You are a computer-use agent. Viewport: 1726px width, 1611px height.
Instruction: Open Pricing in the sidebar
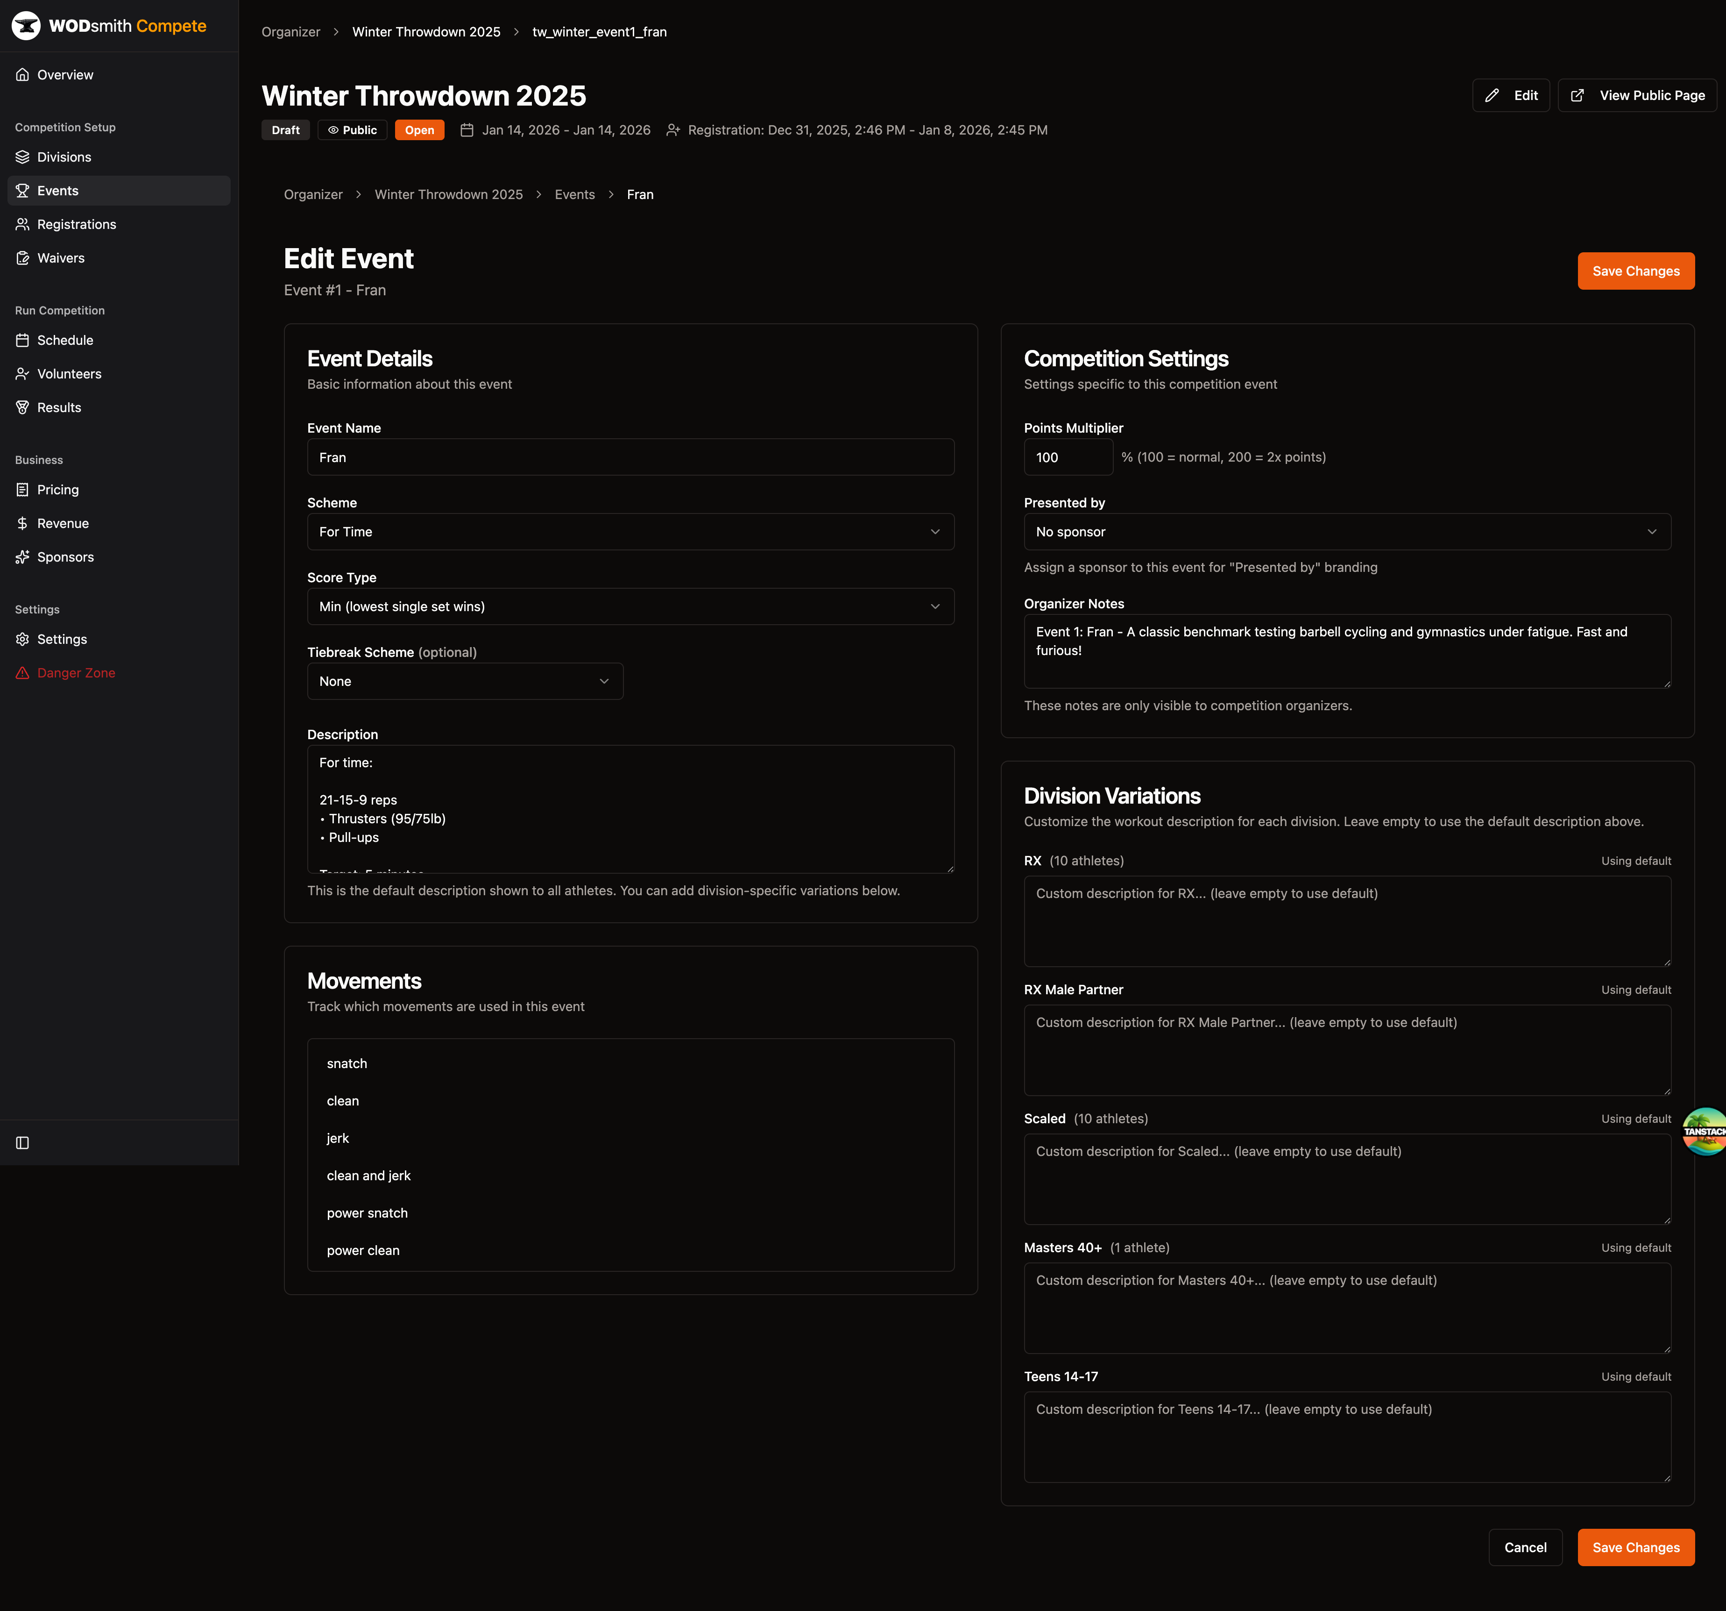coord(119,490)
